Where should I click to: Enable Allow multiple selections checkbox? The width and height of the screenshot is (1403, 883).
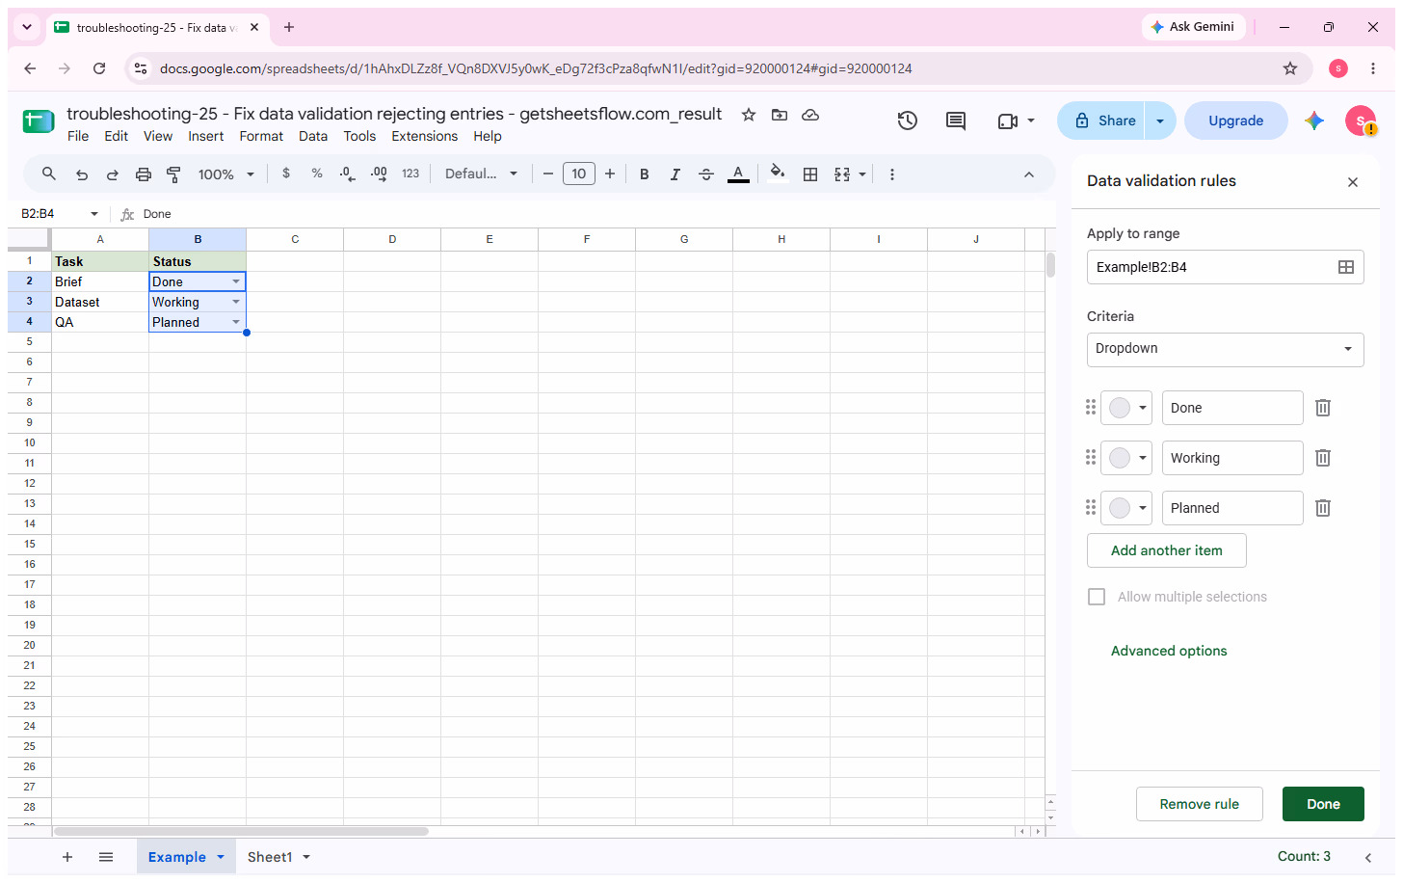[1097, 597]
